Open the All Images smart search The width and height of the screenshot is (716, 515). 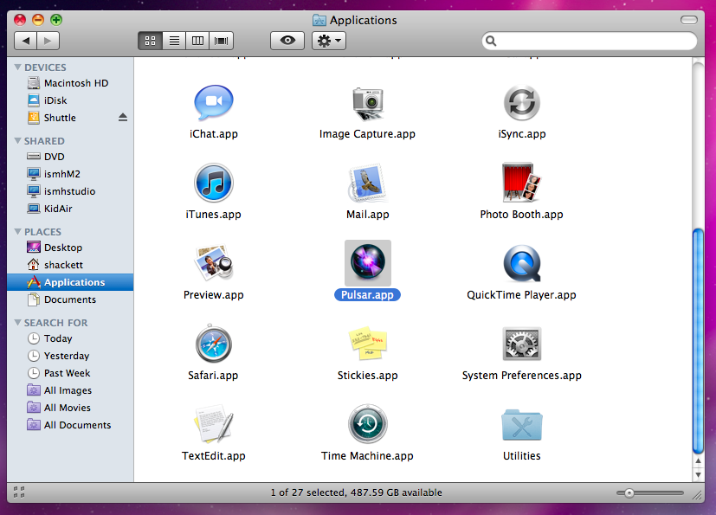pos(70,390)
